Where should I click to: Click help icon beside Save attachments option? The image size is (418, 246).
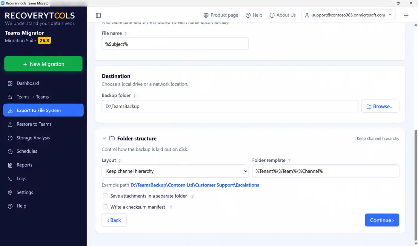pos(193,196)
